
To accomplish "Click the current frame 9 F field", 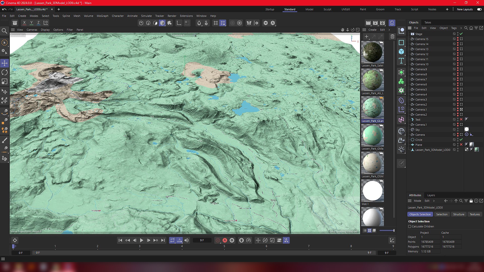I will (x=202, y=240).
